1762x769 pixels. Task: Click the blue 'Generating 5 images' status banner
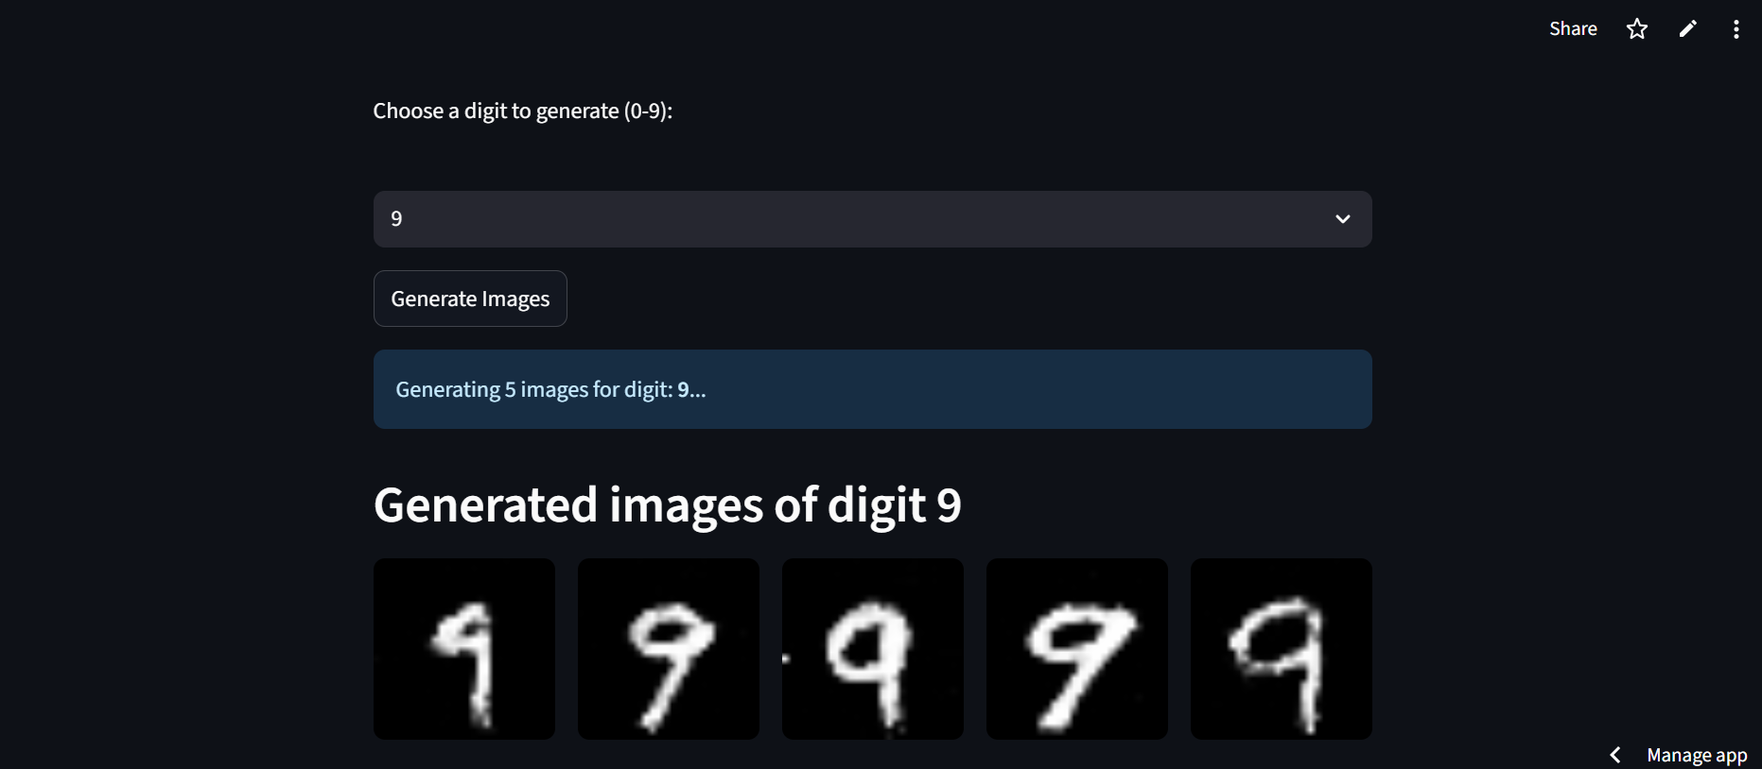[x=872, y=389]
